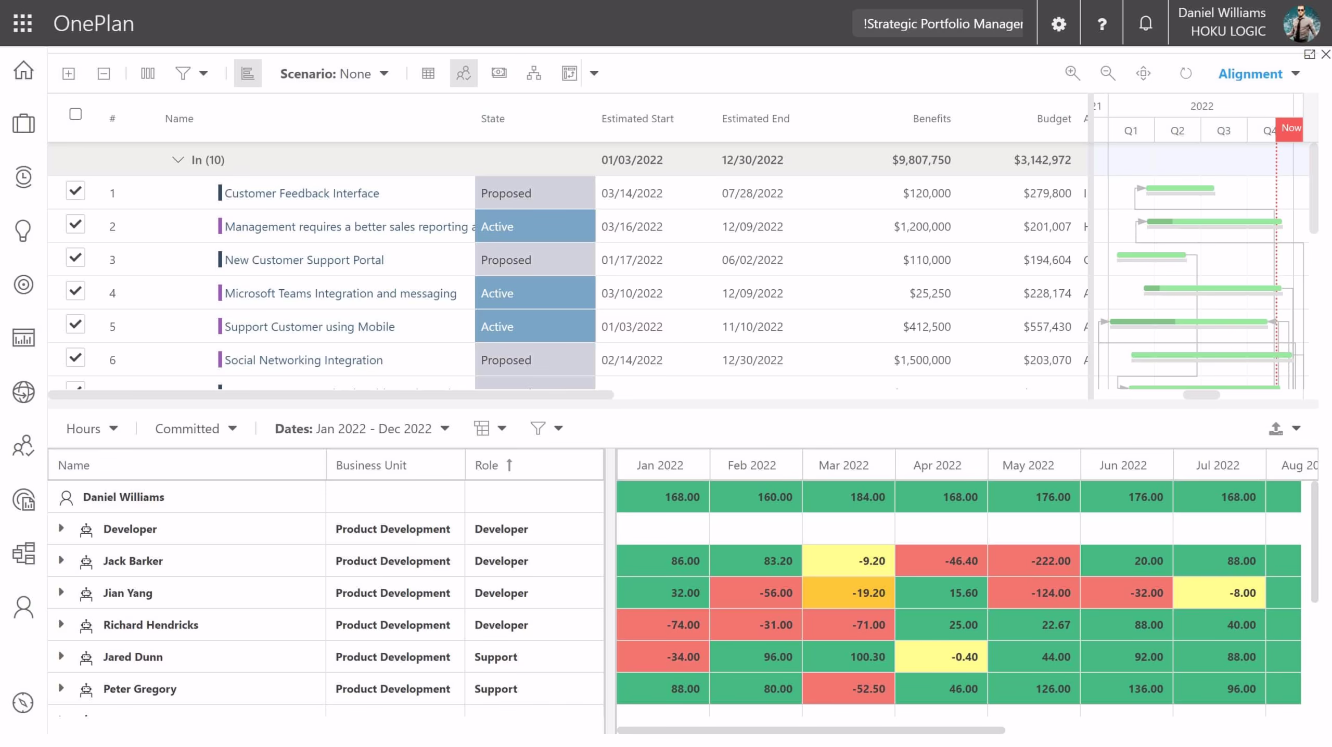Collapse the In (10) group
Viewport: 1332px width, 747px height.
178,160
